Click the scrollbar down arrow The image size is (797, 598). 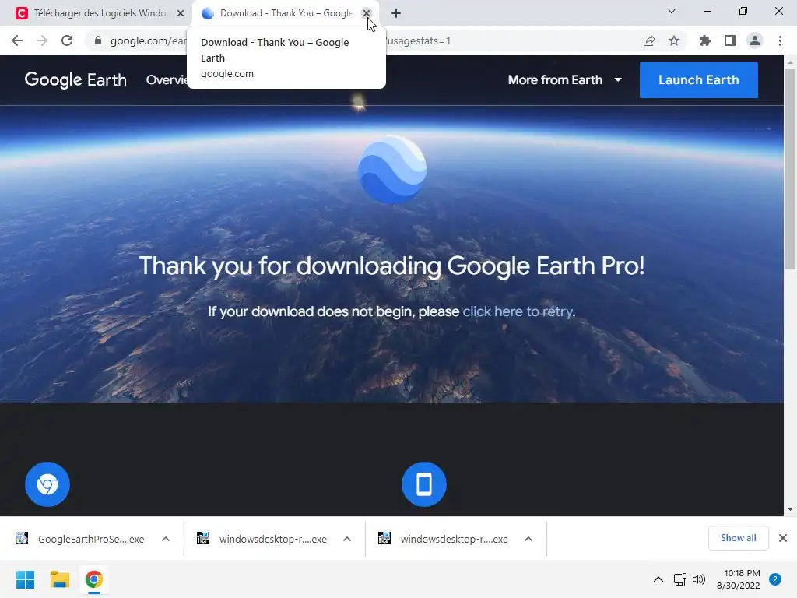click(x=790, y=509)
